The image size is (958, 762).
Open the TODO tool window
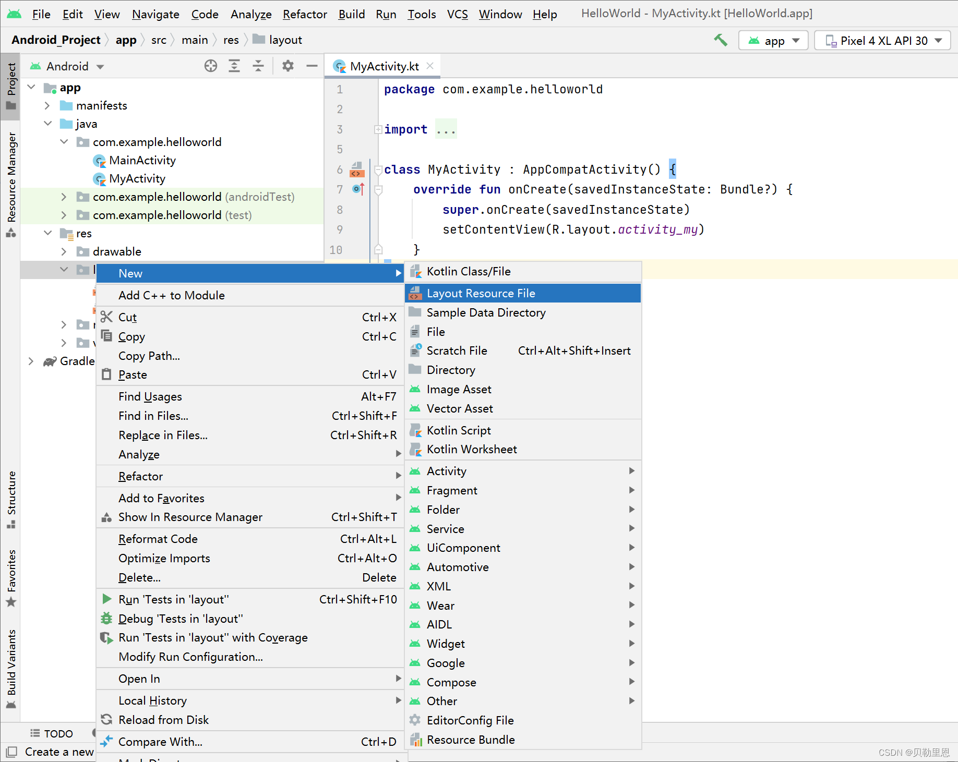[x=51, y=733]
